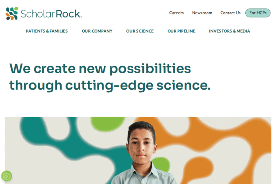Click the small green blob behind boy's shoulder

161,165
